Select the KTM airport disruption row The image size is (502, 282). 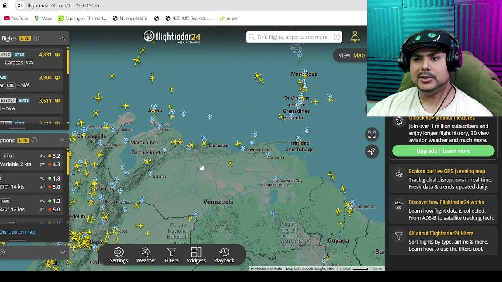(x=31, y=160)
